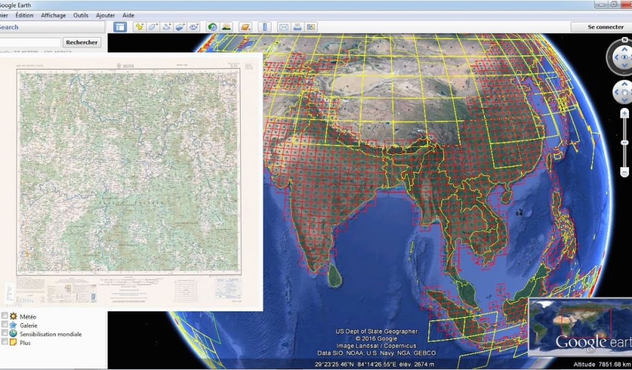Show historical imagery clock icon

213,27
